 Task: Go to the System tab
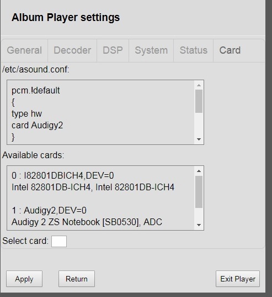pos(151,50)
